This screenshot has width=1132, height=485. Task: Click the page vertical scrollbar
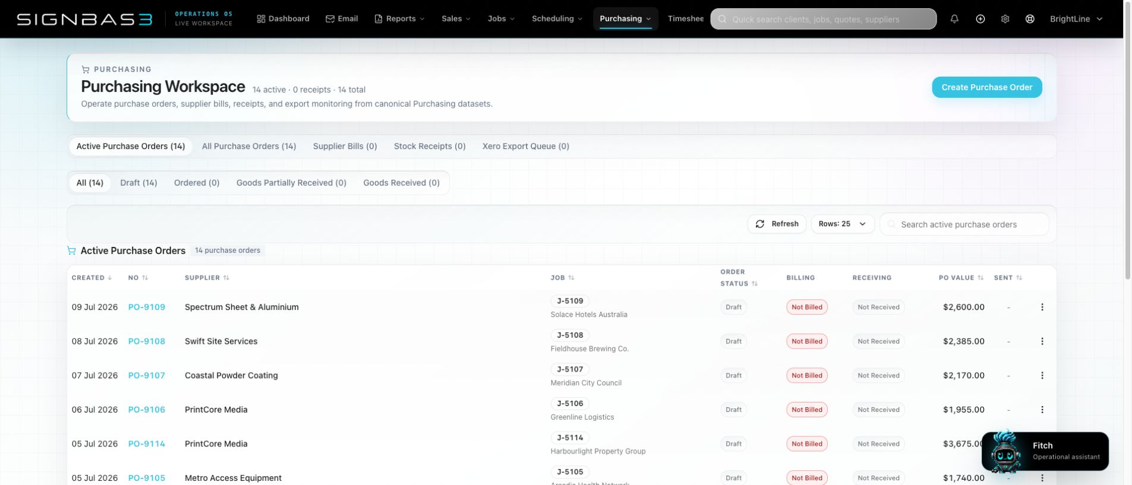1128,140
